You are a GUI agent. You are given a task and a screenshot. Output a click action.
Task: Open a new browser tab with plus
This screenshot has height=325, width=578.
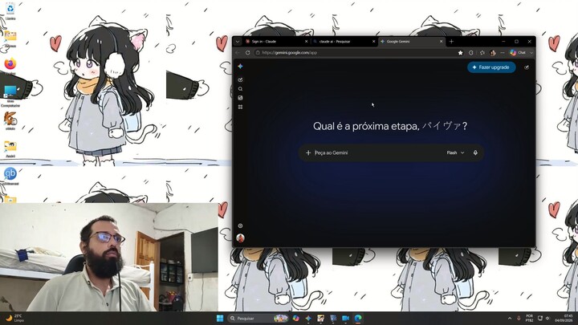(451, 42)
